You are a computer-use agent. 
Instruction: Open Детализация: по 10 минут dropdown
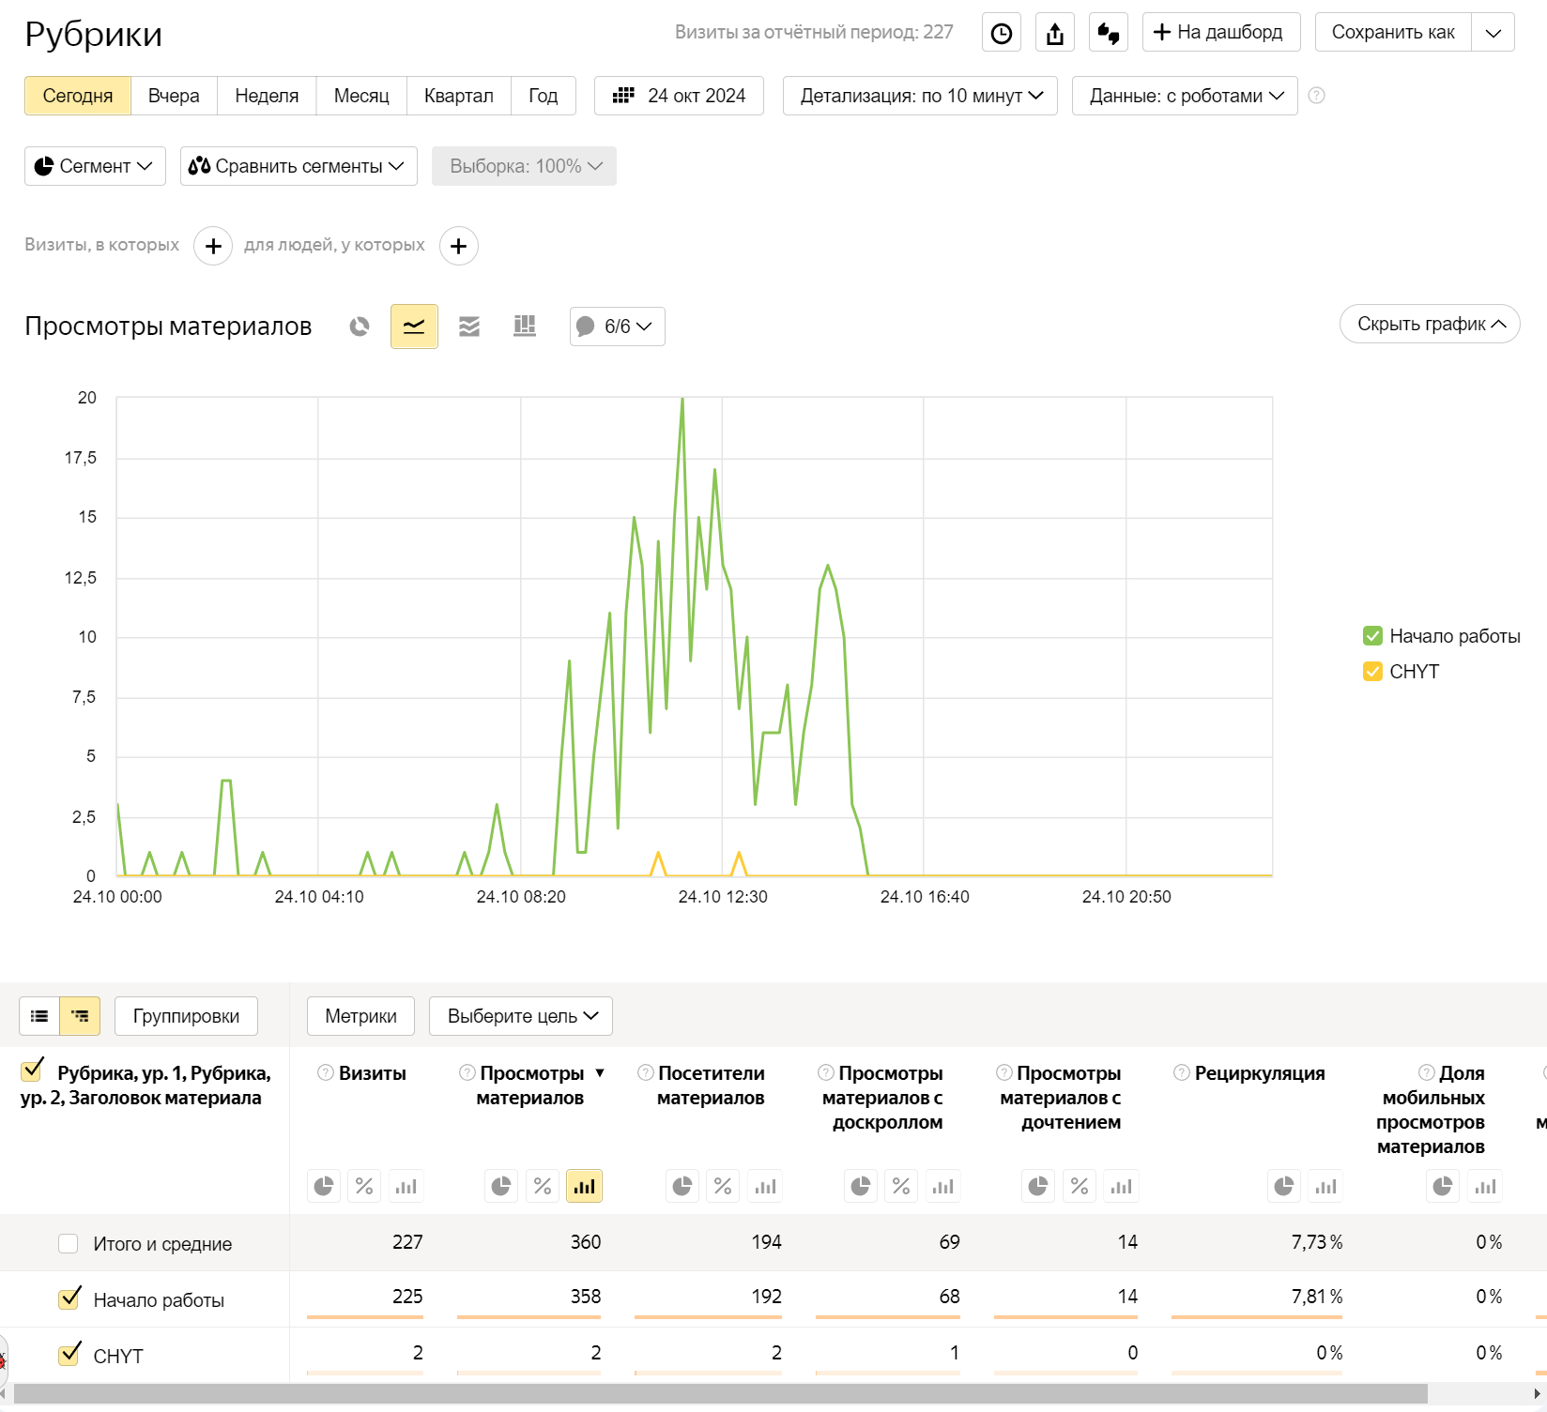click(920, 96)
